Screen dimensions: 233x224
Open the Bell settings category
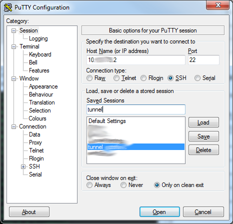[33, 62]
